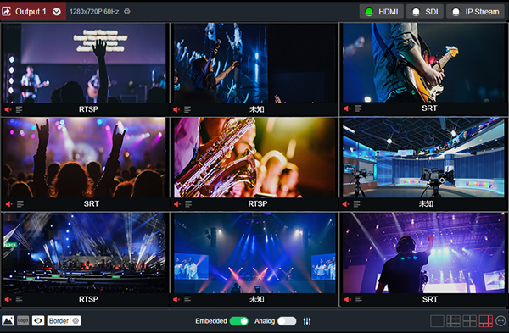Enable the Analog audio toggle

tap(287, 321)
